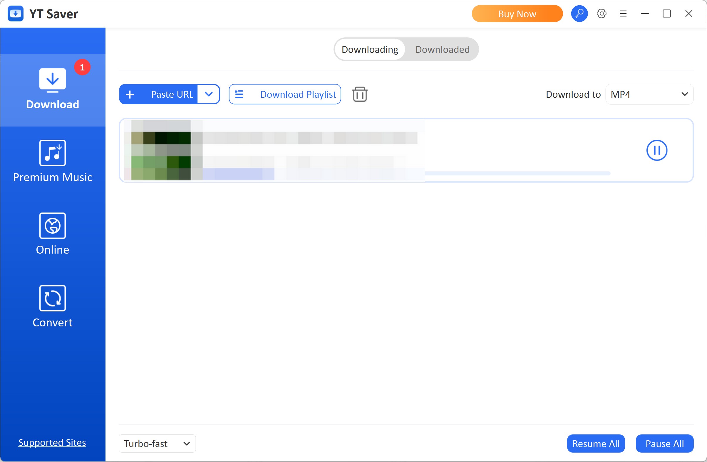The width and height of the screenshot is (707, 462).
Task: Open the hamburger menu
Action: click(623, 14)
